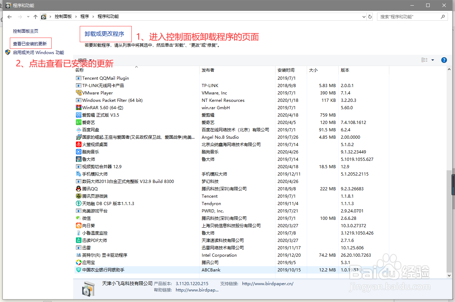Click the 程序 breadcrumb segment
Image resolution: width=455 pixels, height=302 pixels.
pyautogui.click(x=84, y=17)
